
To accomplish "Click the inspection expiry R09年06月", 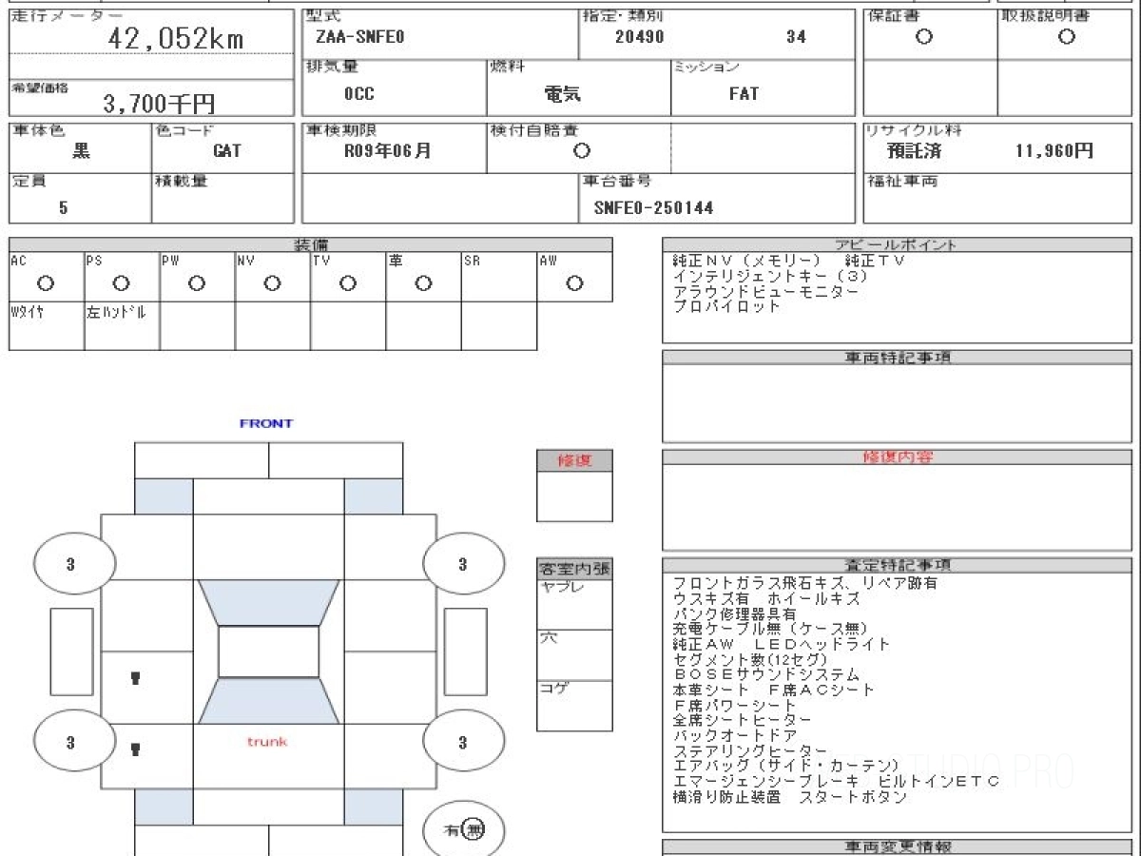I will 388,150.
